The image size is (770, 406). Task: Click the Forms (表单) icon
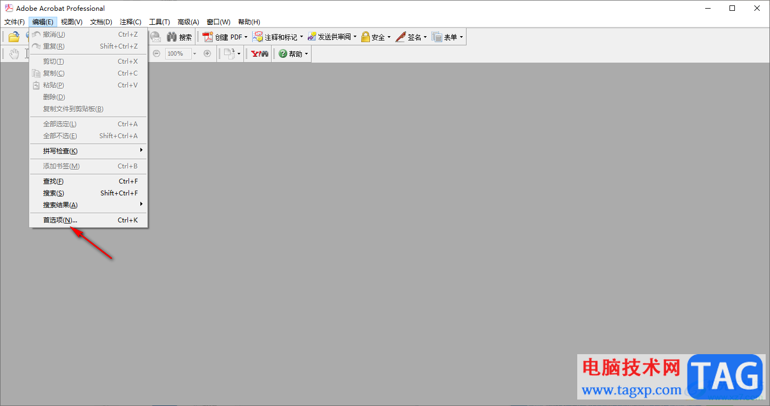tap(437, 37)
